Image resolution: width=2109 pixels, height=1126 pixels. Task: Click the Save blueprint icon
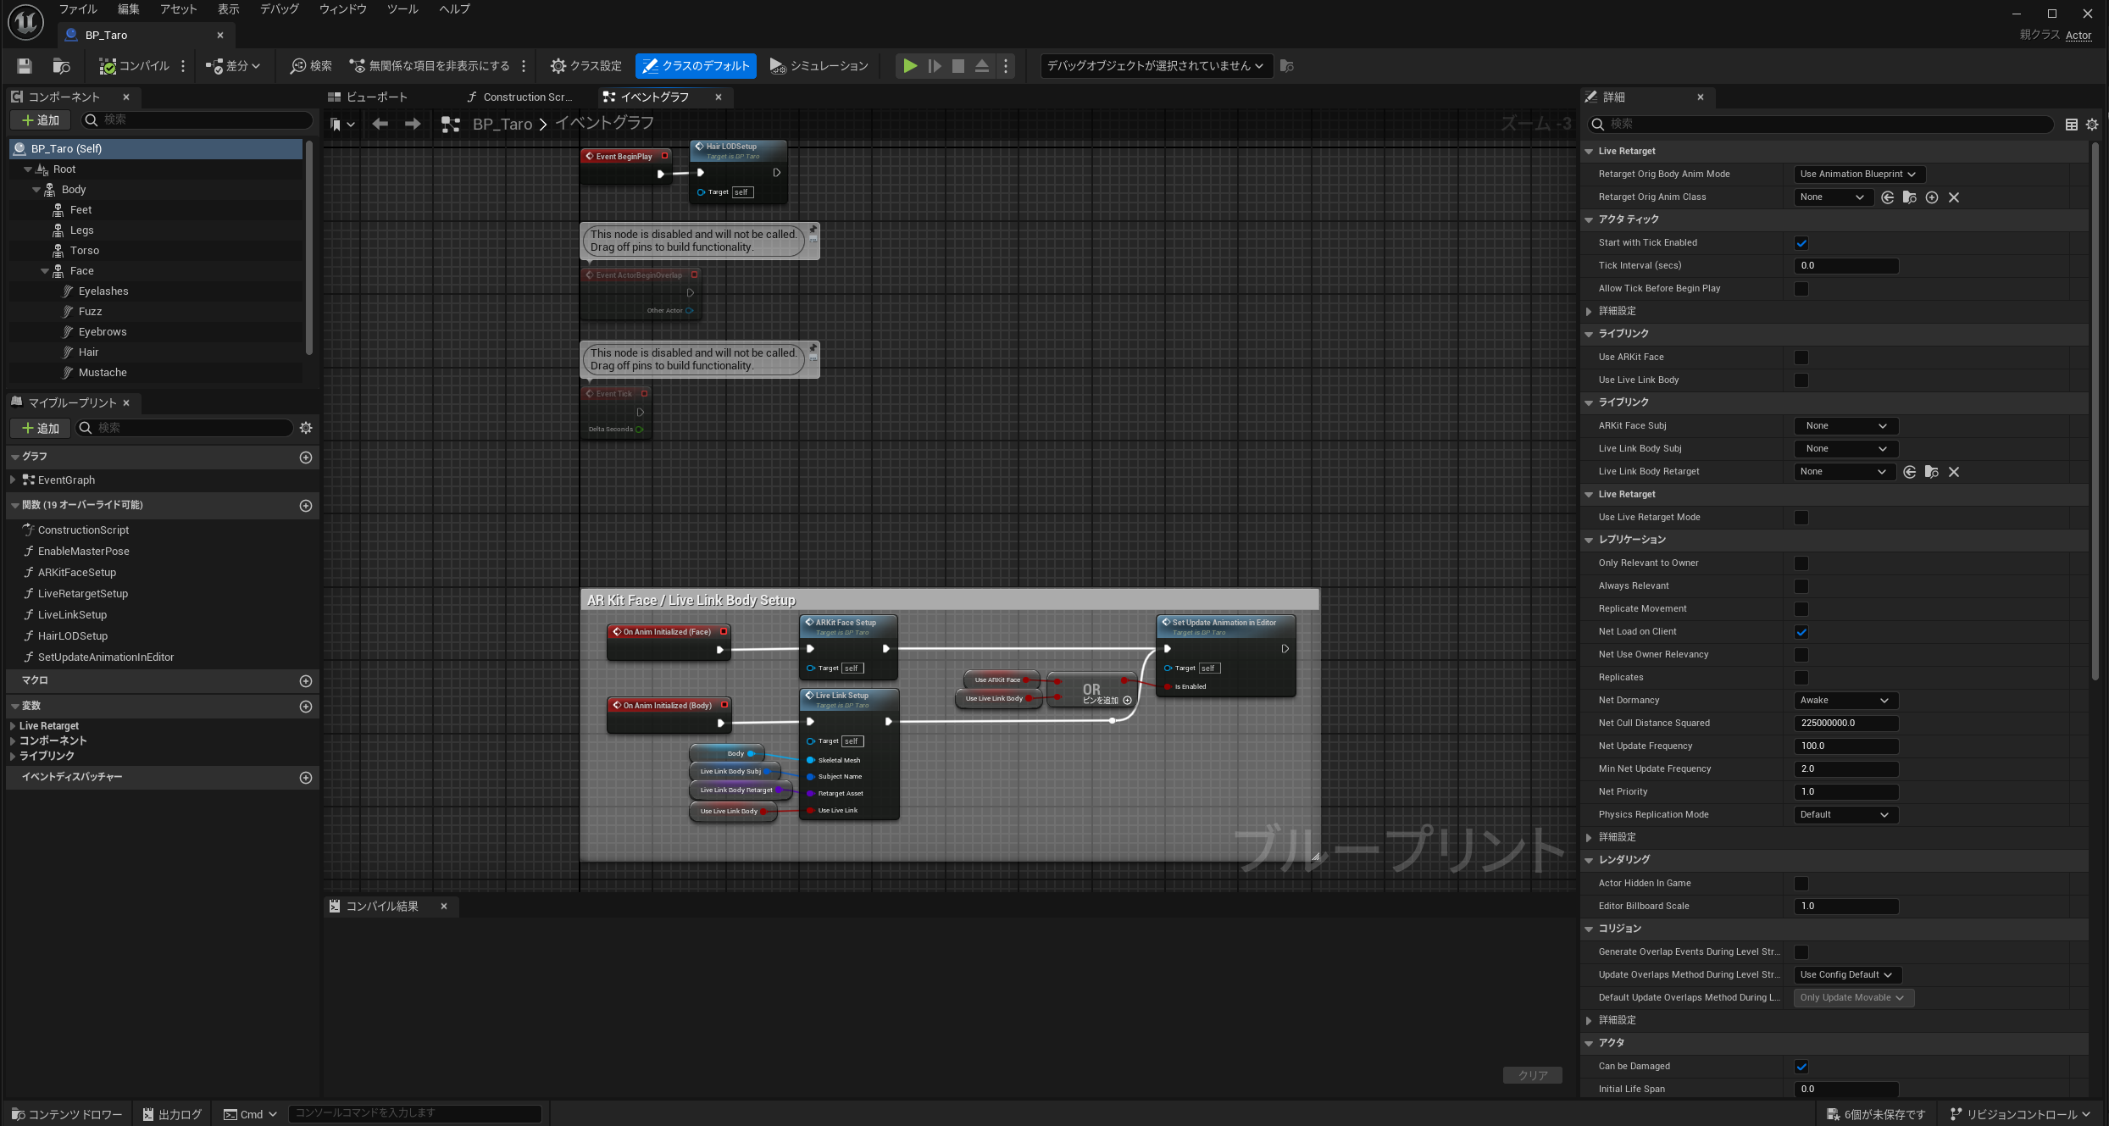tap(25, 66)
